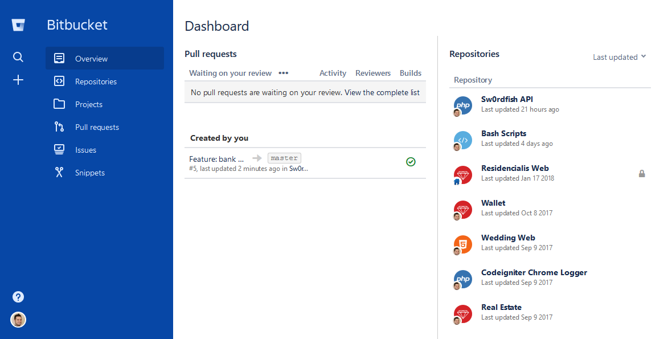
Task: Open the Feature: bank pull request
Action: pos(216,159)
